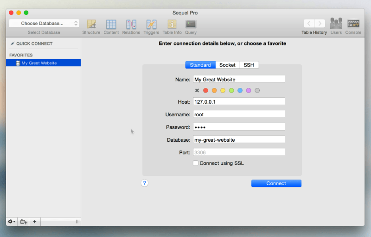Image resolution: width=371 pixels, height=237 pixels.
Task: Open the gear actions menu in sidebar
Action: tap(12, 222)
